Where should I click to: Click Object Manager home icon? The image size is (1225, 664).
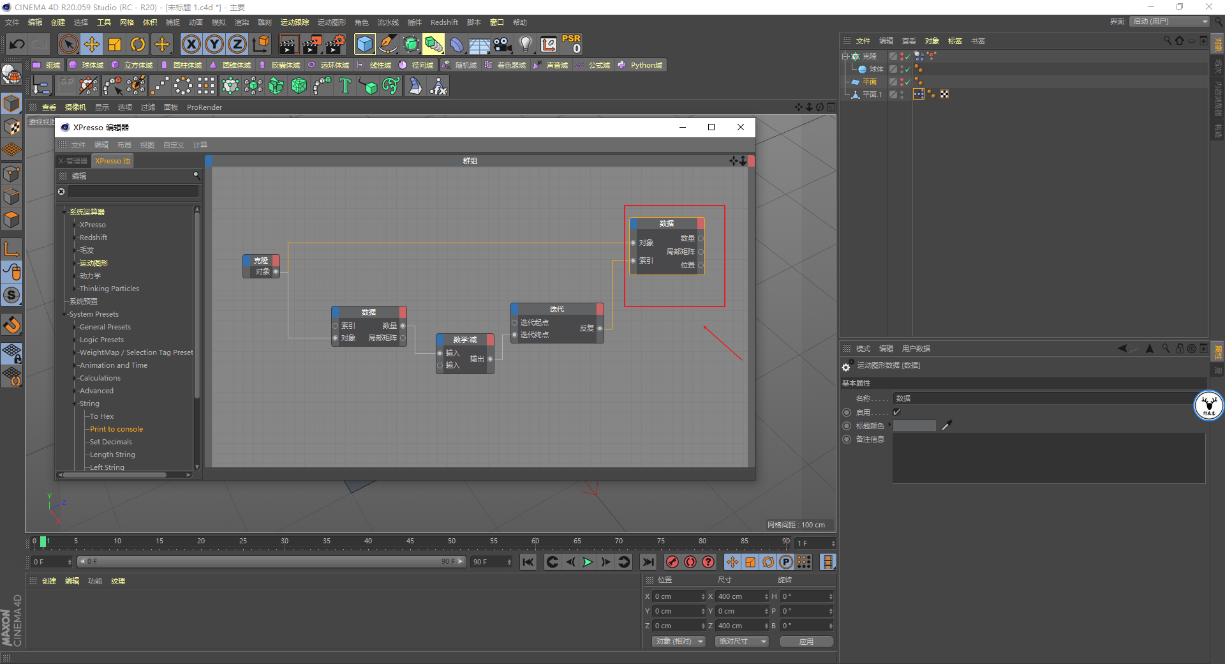1180,40
